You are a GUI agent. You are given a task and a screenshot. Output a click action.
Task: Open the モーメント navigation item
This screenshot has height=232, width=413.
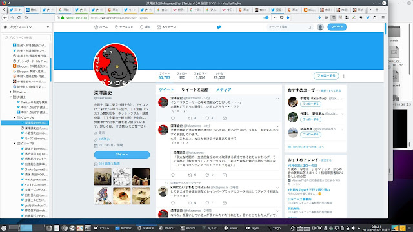tap(123, 27)
